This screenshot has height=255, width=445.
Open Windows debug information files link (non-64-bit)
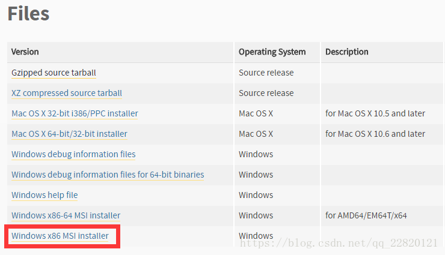[x=73, y=154]
